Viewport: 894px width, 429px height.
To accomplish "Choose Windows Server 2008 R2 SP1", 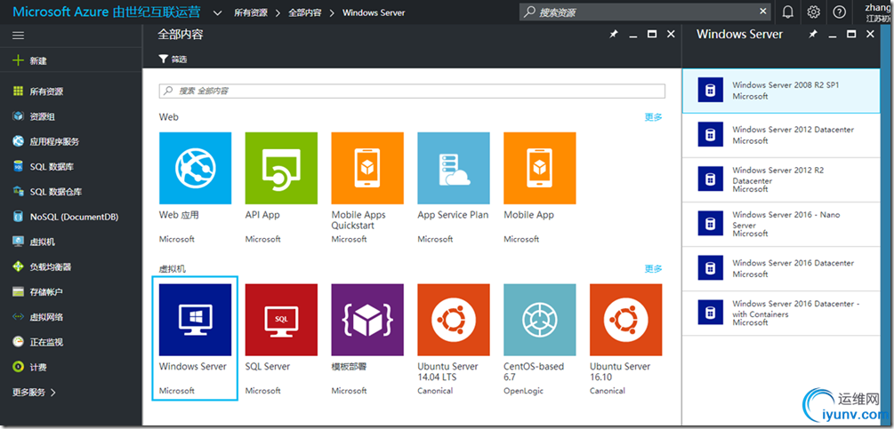I will point(781,91).
